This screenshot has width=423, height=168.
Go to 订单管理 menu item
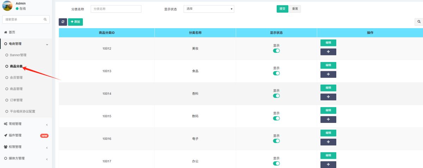pos(16,100)
